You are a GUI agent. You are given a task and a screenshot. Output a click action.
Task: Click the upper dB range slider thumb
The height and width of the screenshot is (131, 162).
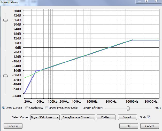pos(6,20)
